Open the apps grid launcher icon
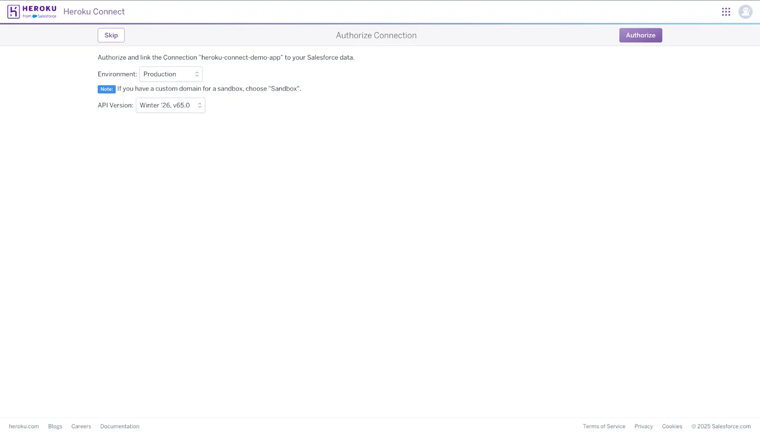Viewport: 760px width, 435px height. click(726, 12)
